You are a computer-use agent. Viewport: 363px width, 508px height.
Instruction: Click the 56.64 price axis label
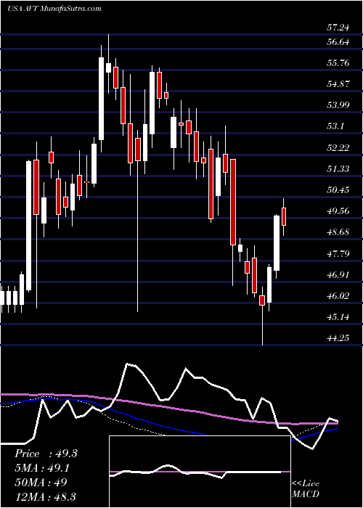click(x=338, y=42)
